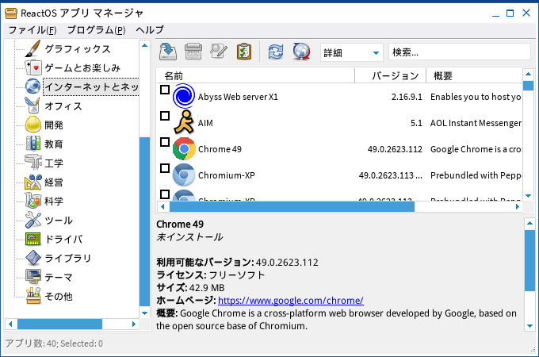Click the Update Database globe icon
Viewport: 539px width, 357px height.
coord(301,52)
